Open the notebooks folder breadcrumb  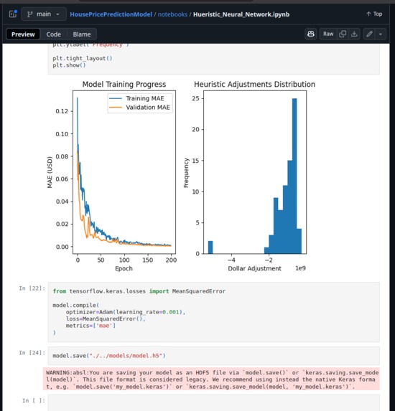point(172,14)
